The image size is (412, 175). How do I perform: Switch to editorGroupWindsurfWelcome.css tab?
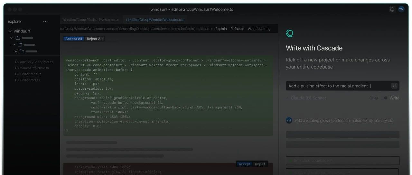(155, 20)
